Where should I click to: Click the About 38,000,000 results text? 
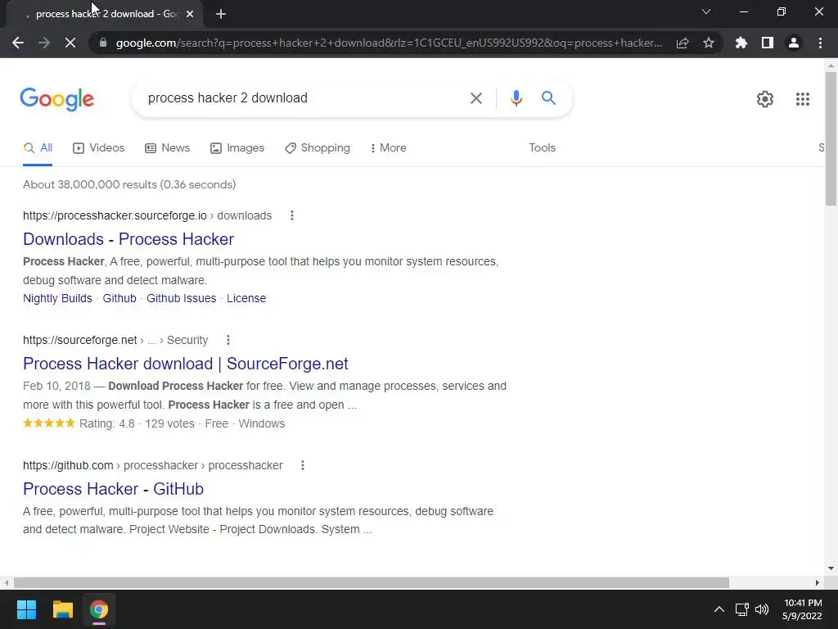[129, 184]
